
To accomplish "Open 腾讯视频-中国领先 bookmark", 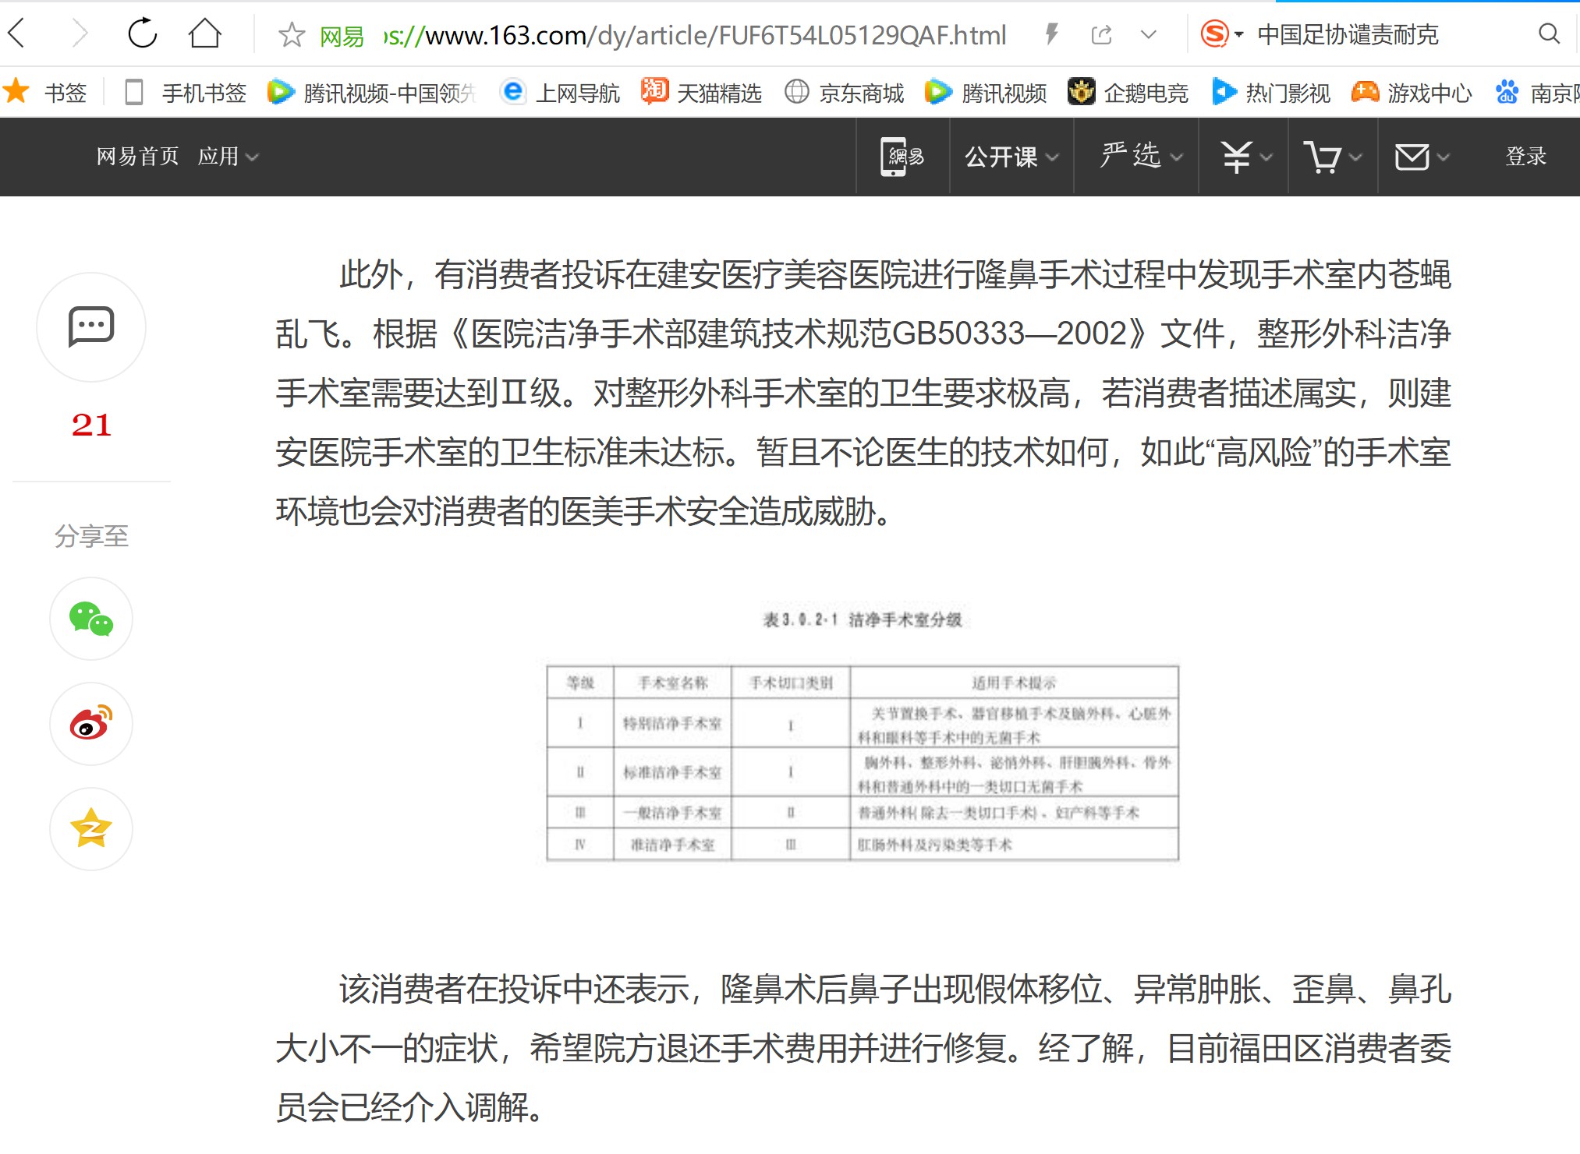I will 371,93.
